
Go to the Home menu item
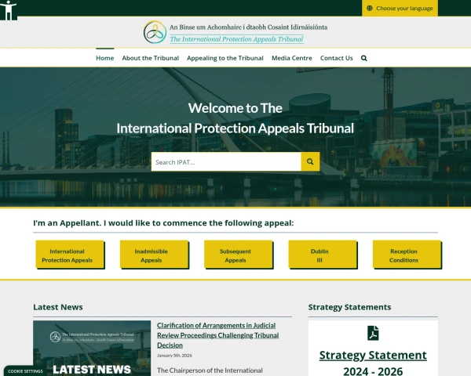coord(104,58)
